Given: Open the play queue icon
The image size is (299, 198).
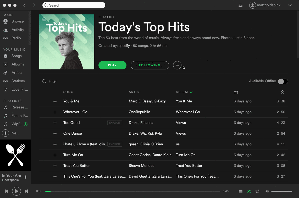Looking at the screenshot, I should (x=240, y=191).
